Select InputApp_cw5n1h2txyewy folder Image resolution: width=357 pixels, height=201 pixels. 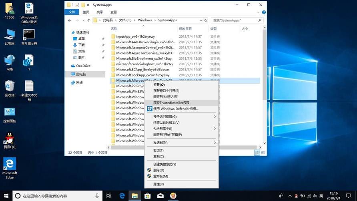point(135,36)
